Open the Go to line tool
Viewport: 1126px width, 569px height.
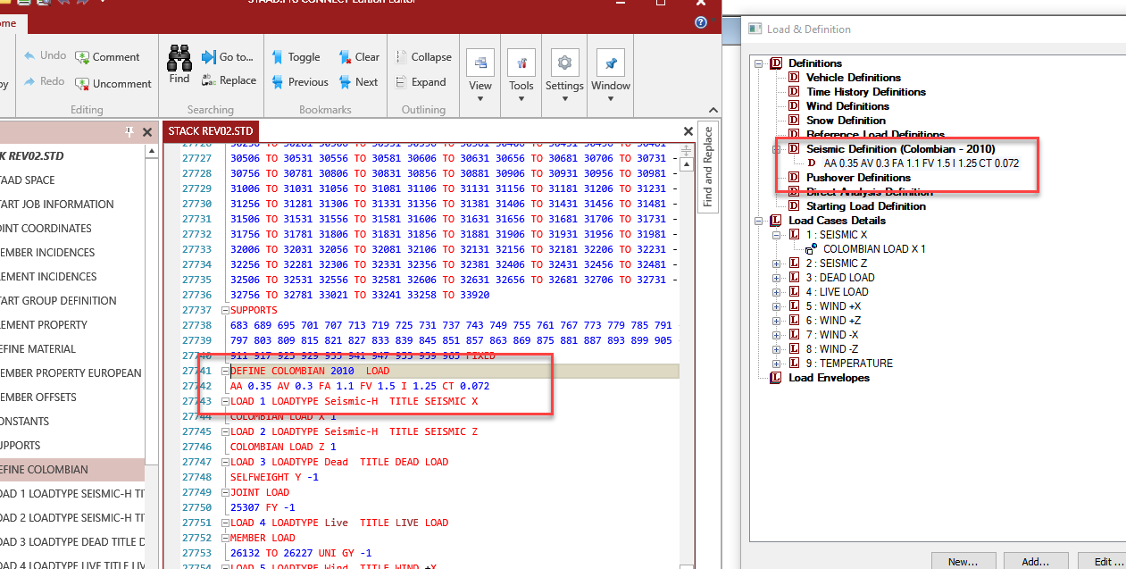228,57
